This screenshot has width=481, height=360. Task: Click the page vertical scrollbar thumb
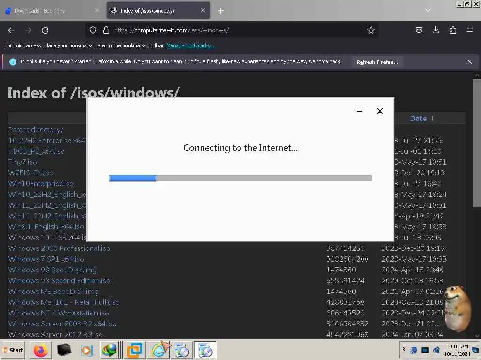click(477, 143)
